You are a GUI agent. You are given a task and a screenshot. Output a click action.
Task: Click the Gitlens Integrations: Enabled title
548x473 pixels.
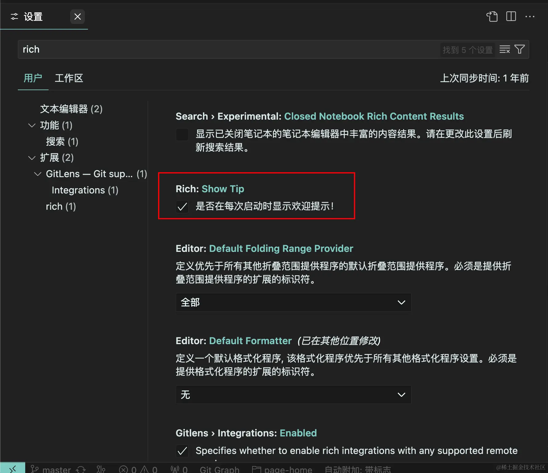(x=246, y=433)
